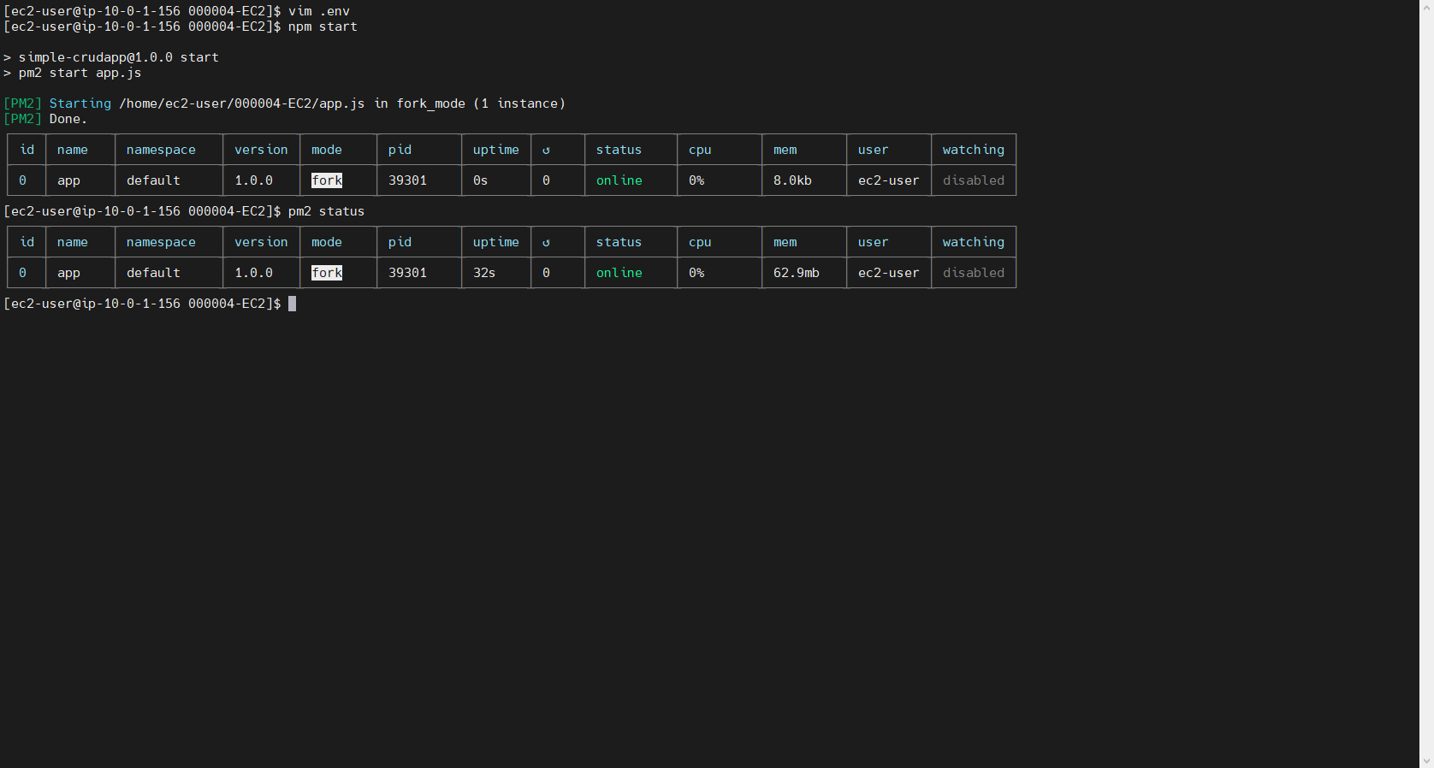Click the restart-count icon in first table header
The width and height of the screenshot is (1434, 768).
(x=546, y=151)
